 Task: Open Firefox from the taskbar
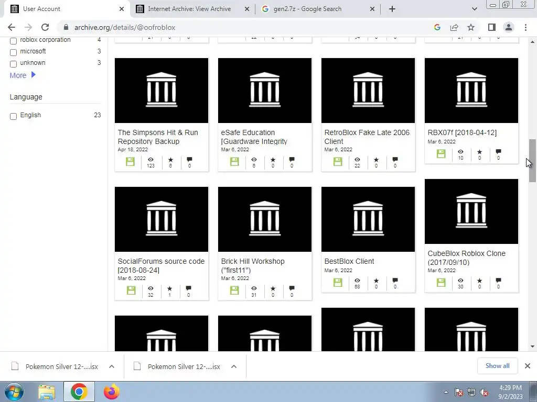pos(111,392)
